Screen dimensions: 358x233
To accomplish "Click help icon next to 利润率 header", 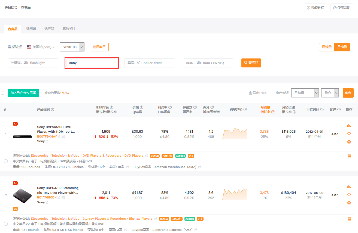I will [170, 107].
